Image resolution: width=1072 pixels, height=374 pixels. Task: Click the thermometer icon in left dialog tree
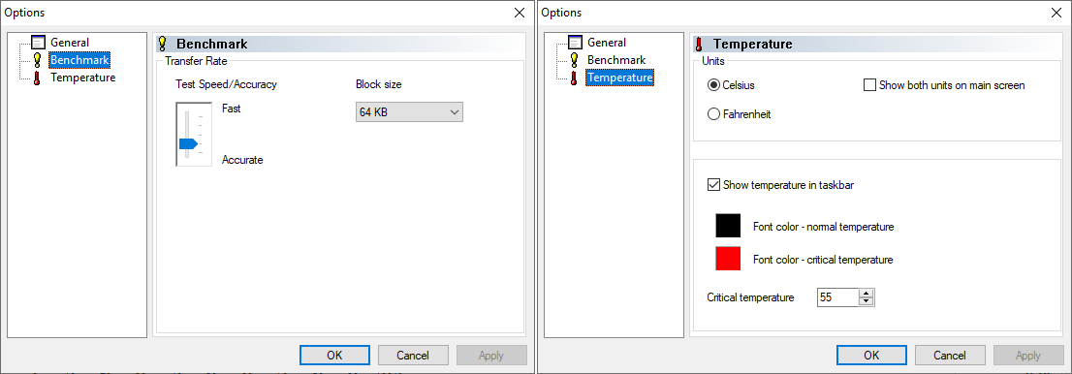(x=38, y=78)
